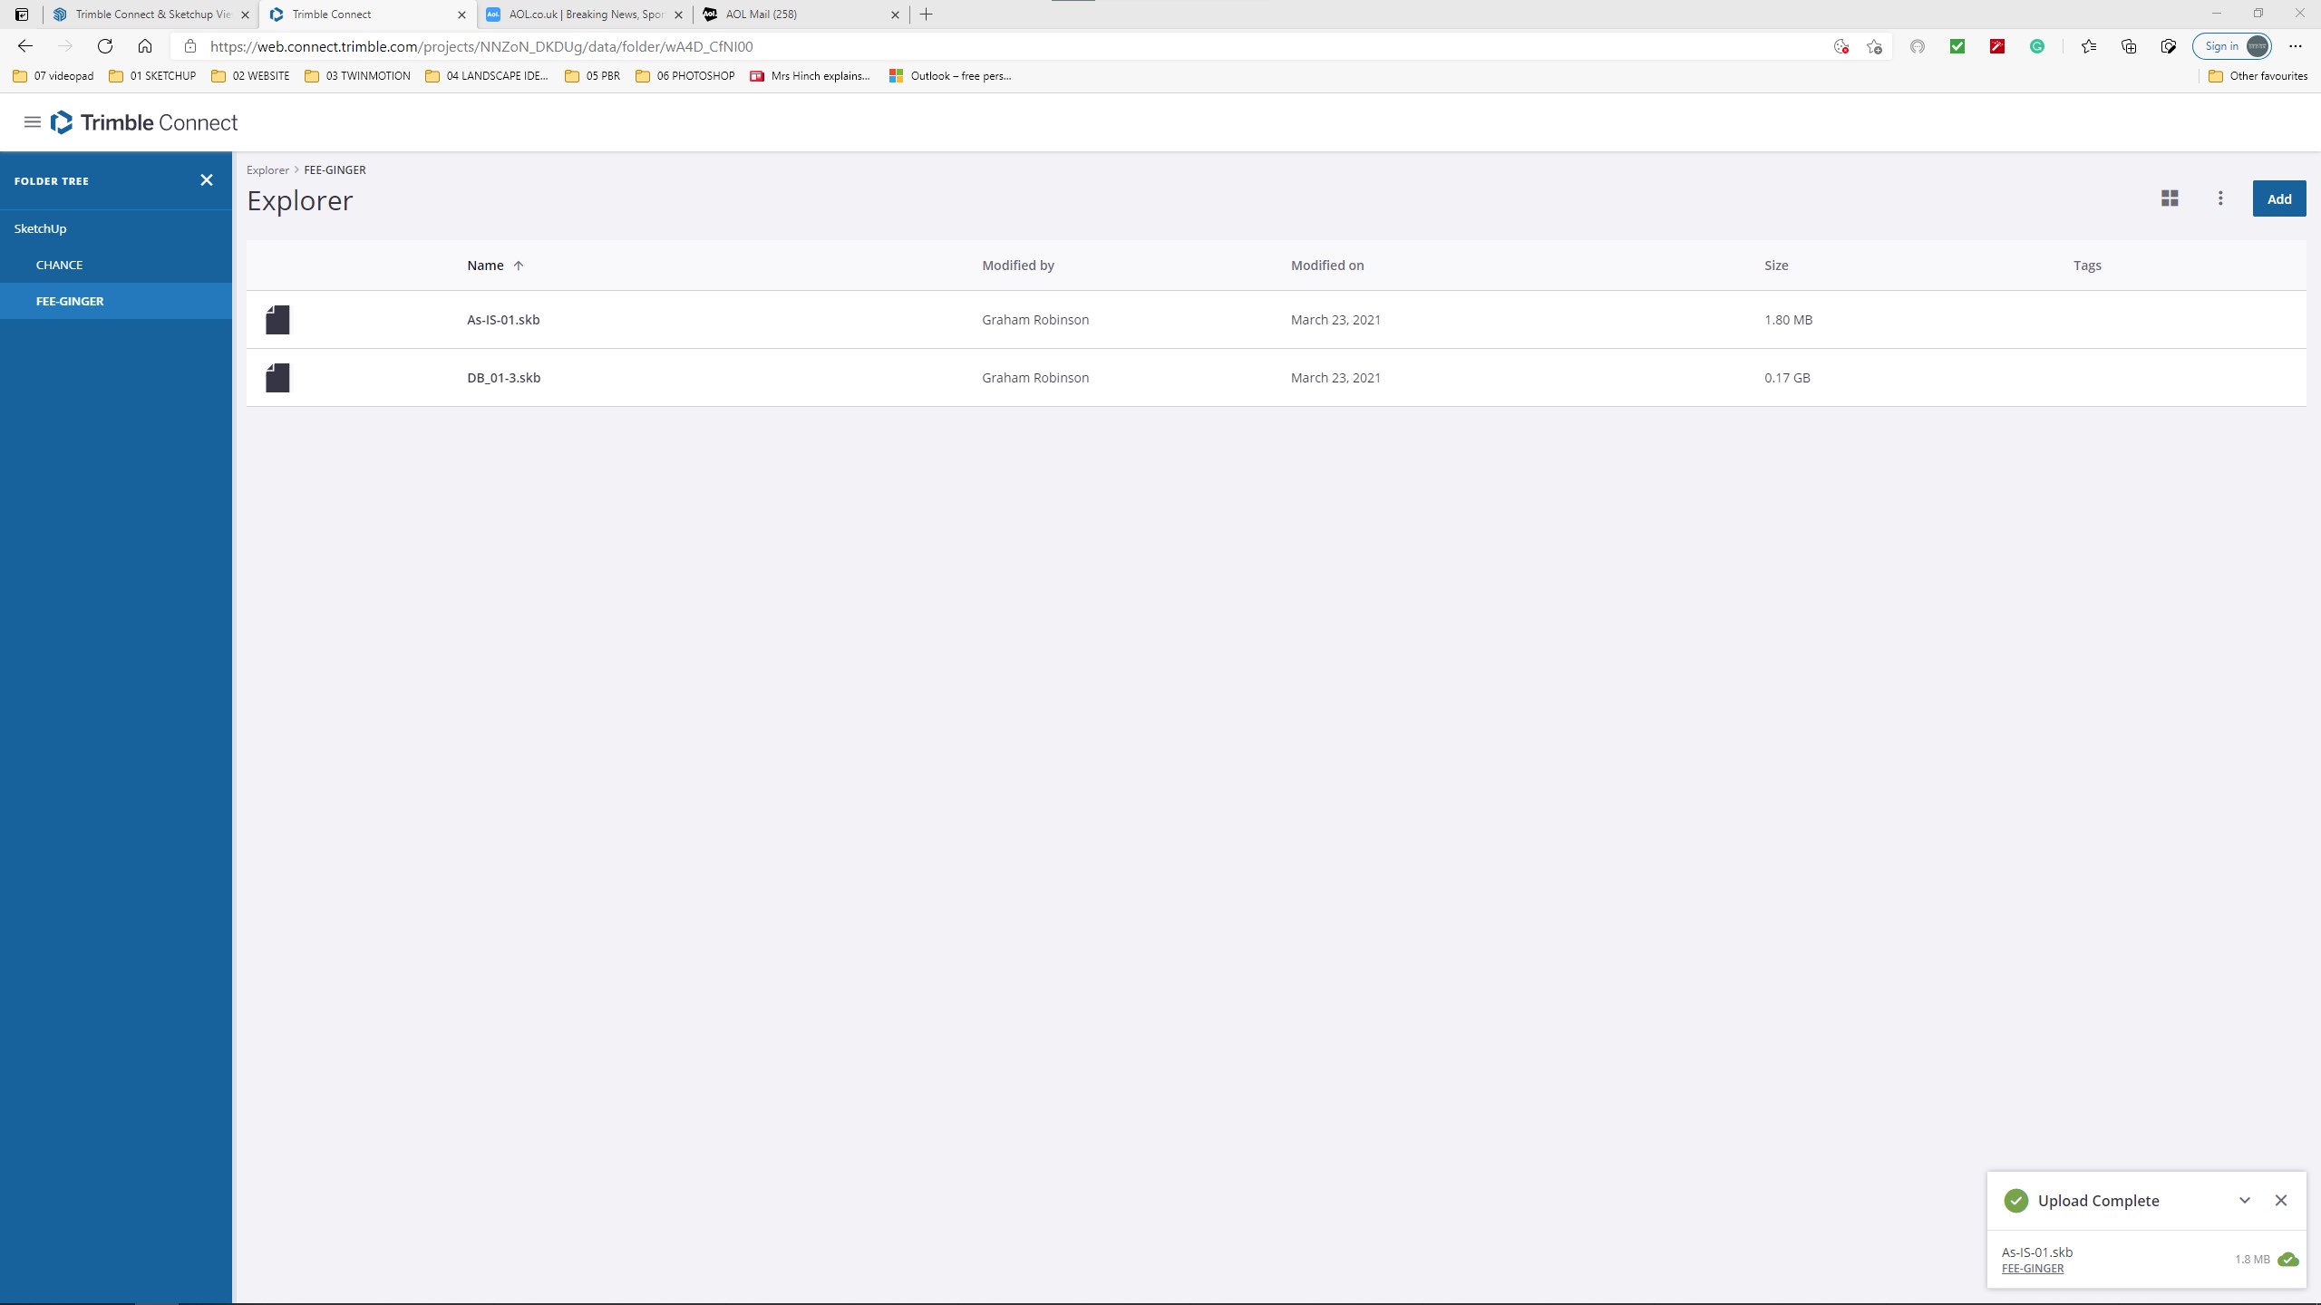Select the CHANCE folder in tree
The image size is (2321, 1305).
coord(59,265)
